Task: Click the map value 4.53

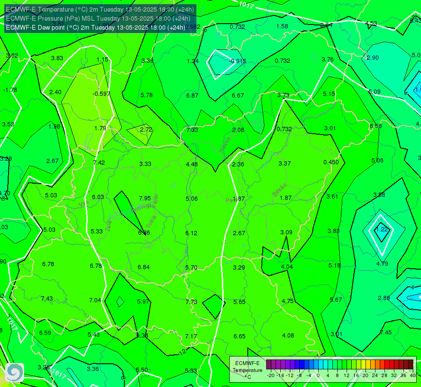Action: (x=371, y=23)
